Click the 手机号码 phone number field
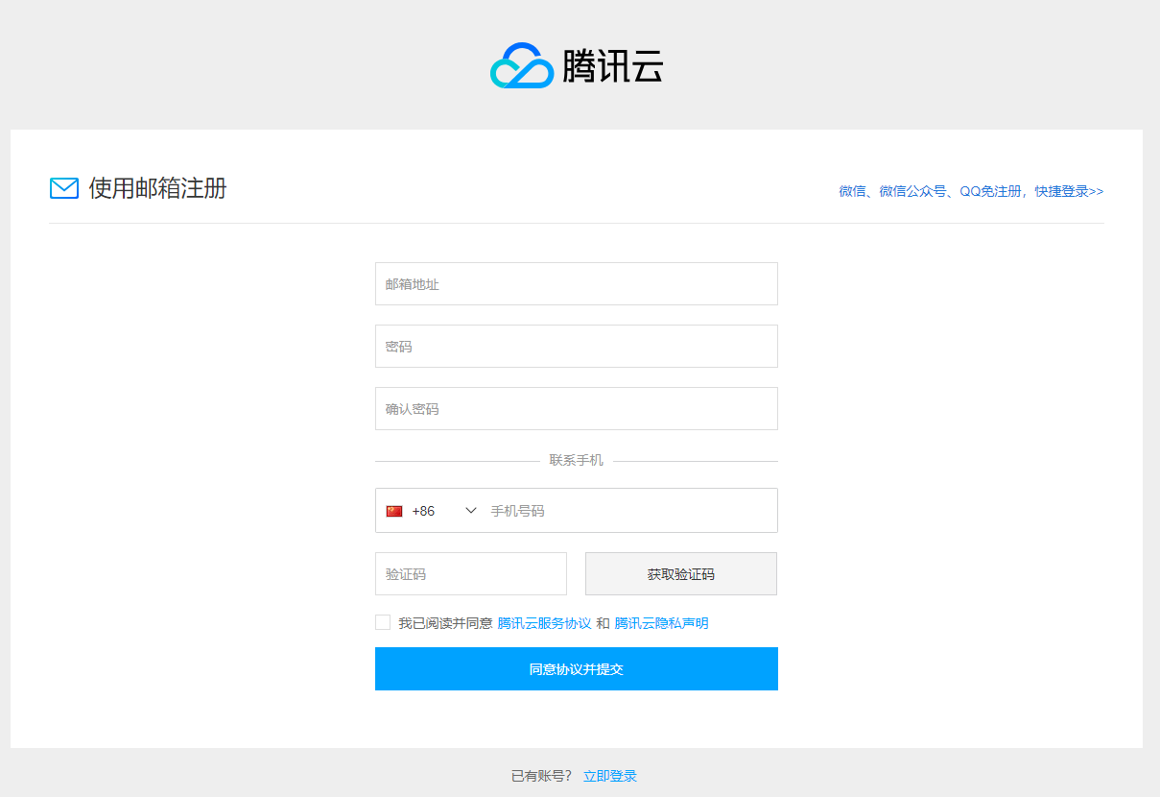 pyautogui.click(x=631, y=511)
